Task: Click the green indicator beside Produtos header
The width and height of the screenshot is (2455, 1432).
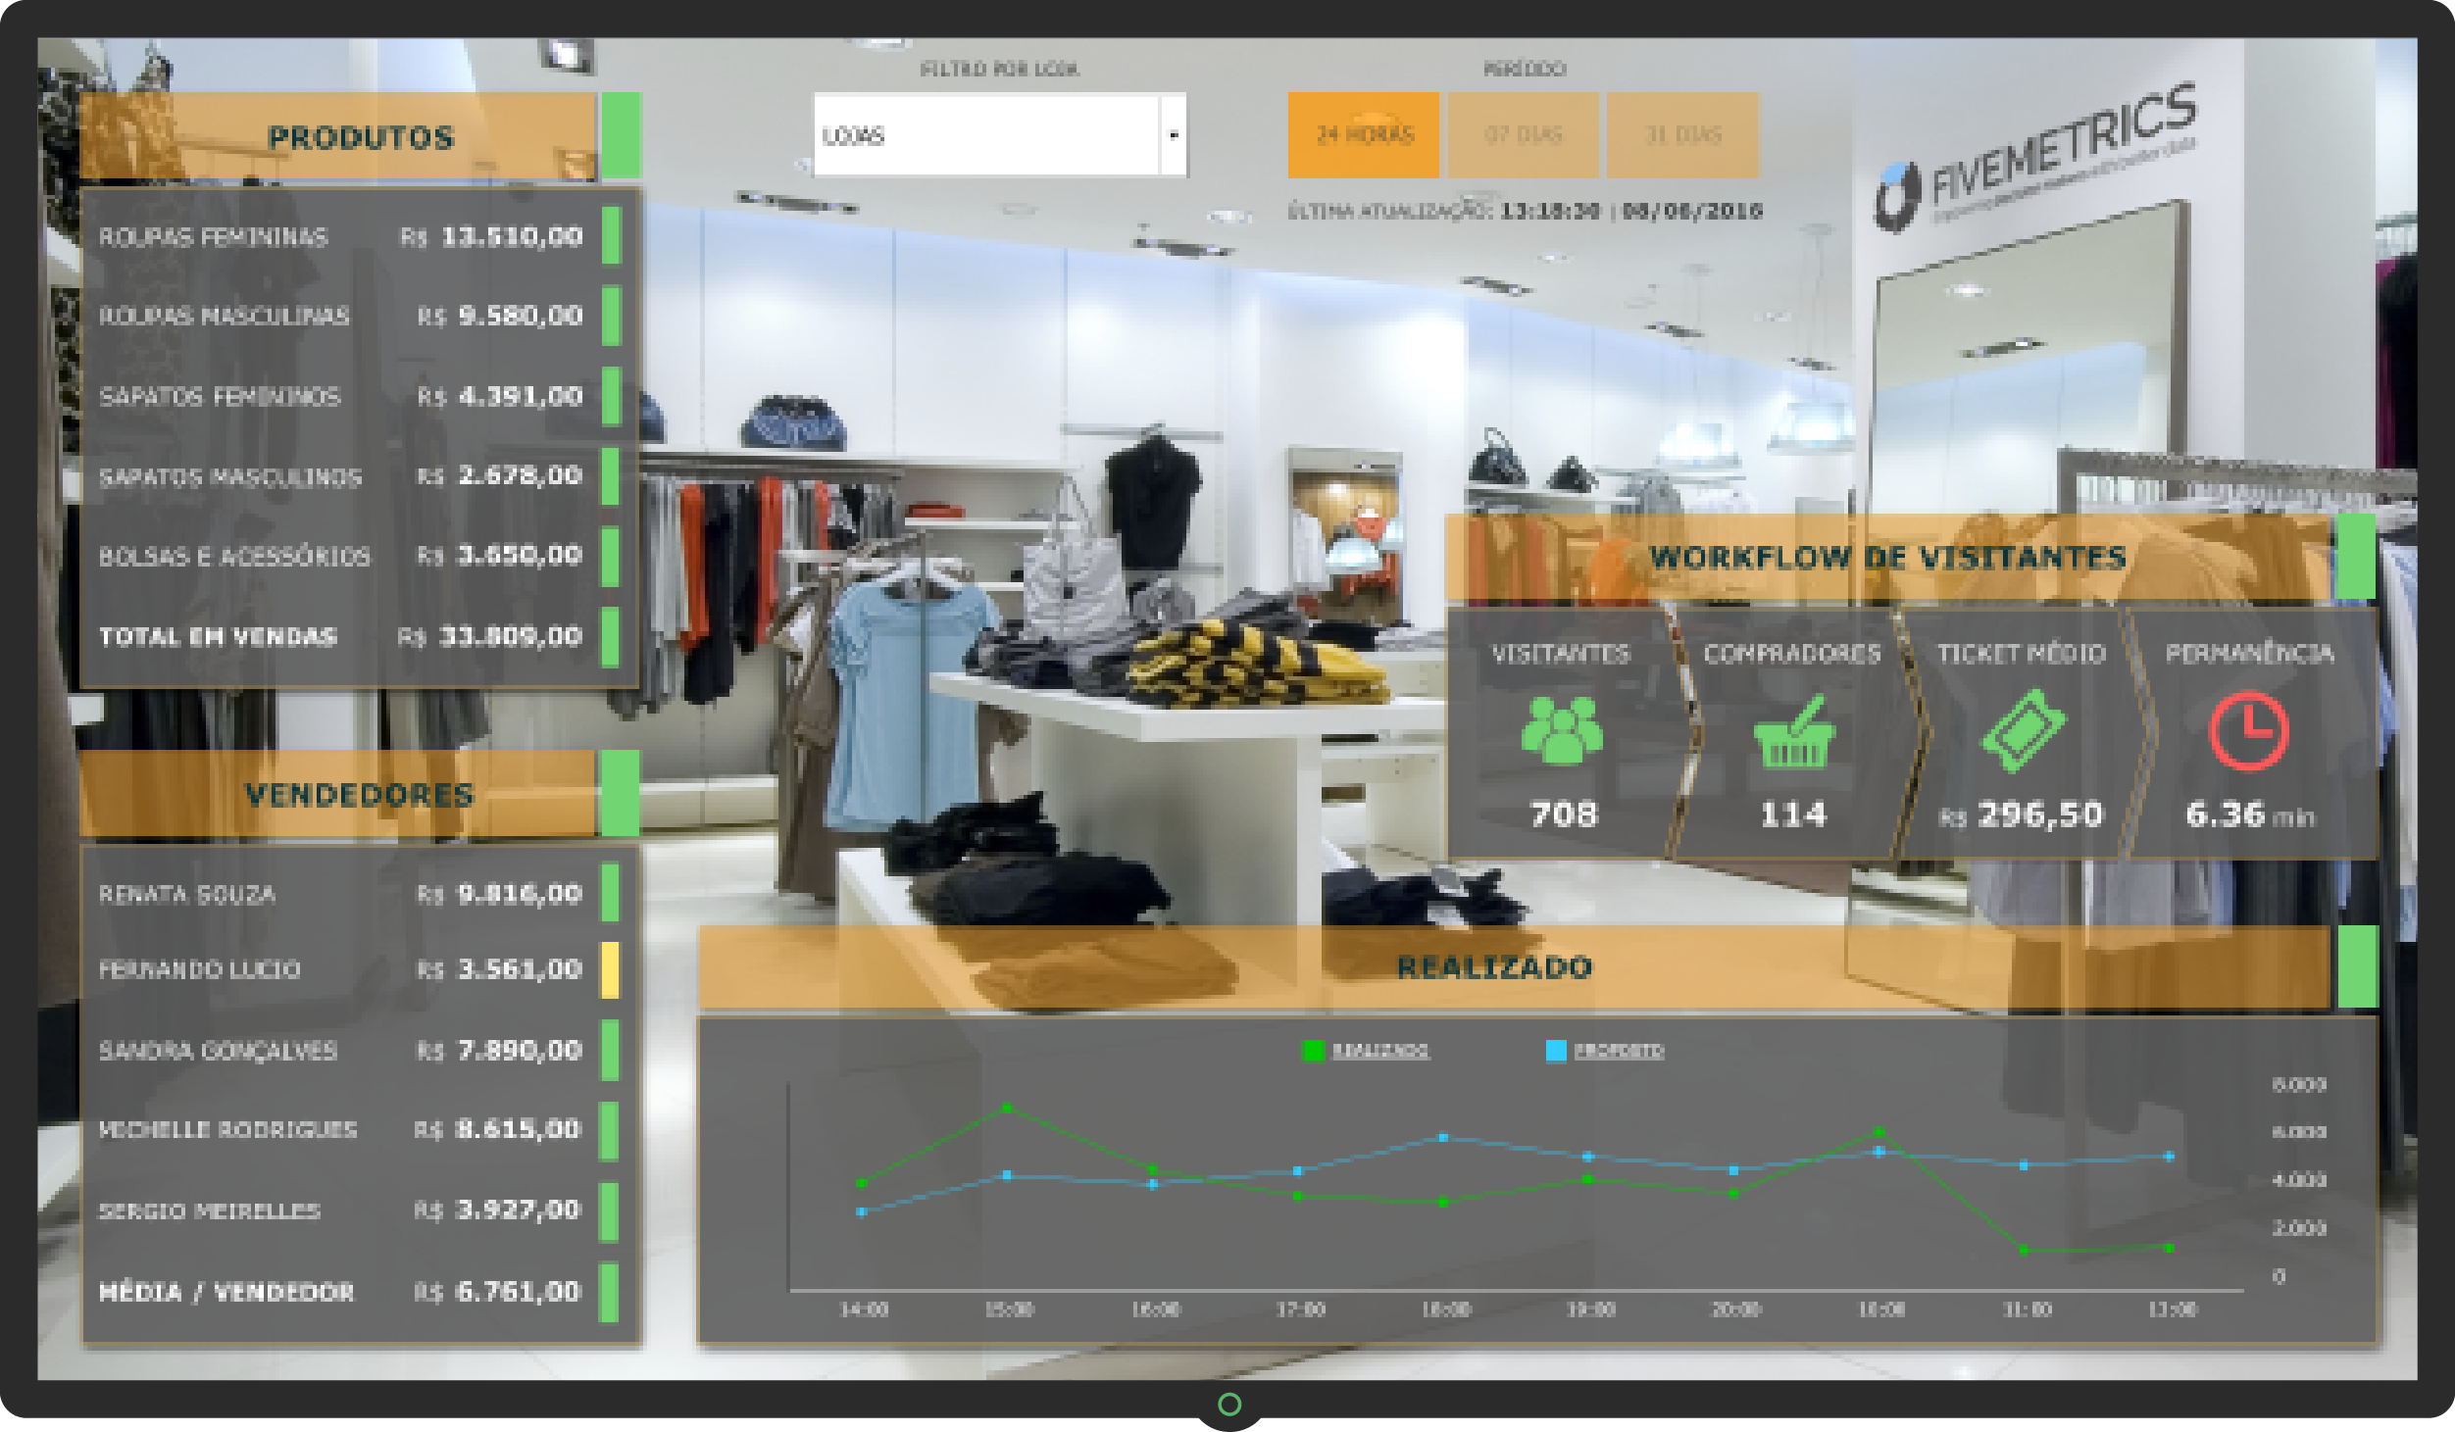Action: [x=621, y=135]
